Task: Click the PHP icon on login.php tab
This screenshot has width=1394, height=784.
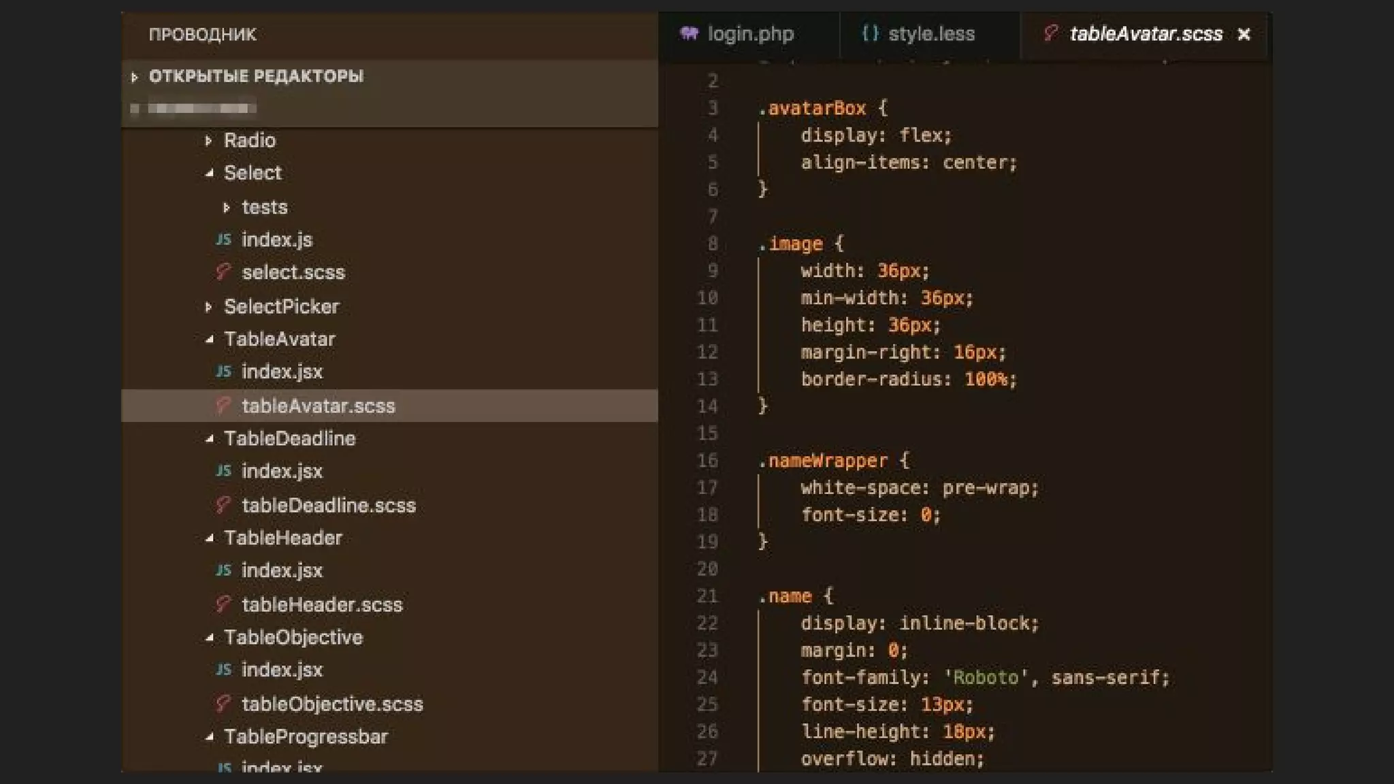Action: (689, 33)
